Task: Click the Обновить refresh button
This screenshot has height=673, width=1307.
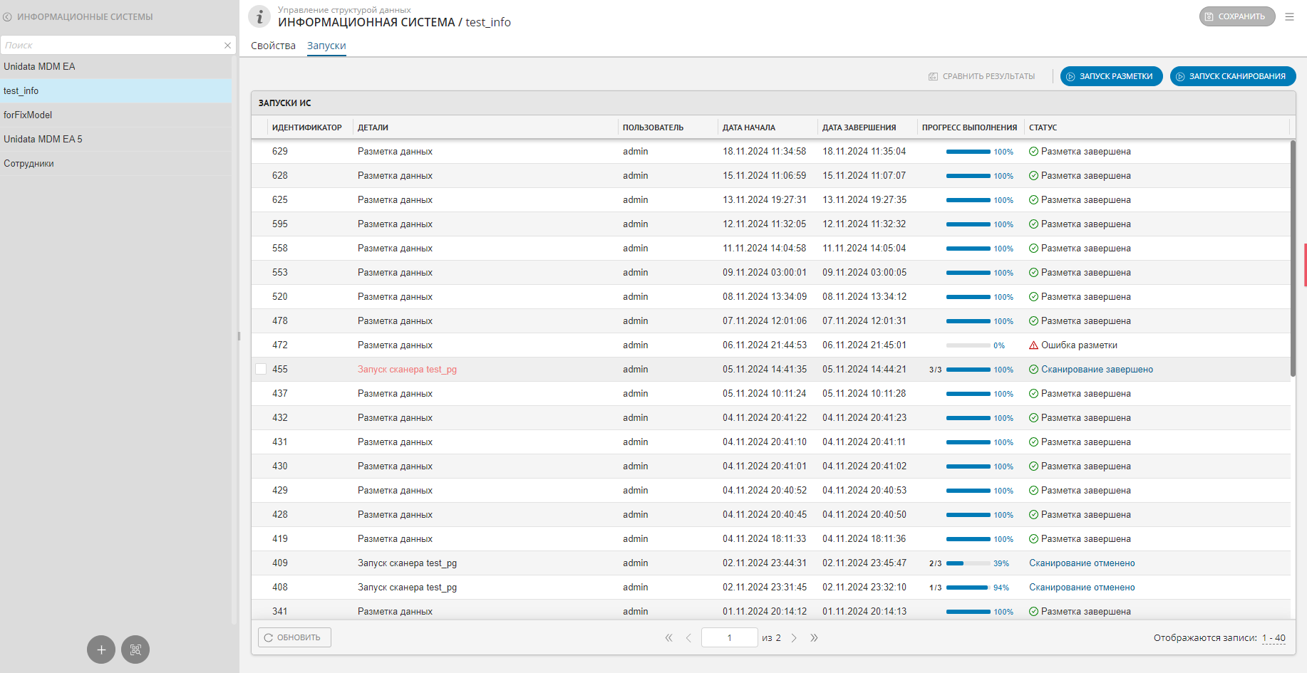Action: click(x=294, y=637)
